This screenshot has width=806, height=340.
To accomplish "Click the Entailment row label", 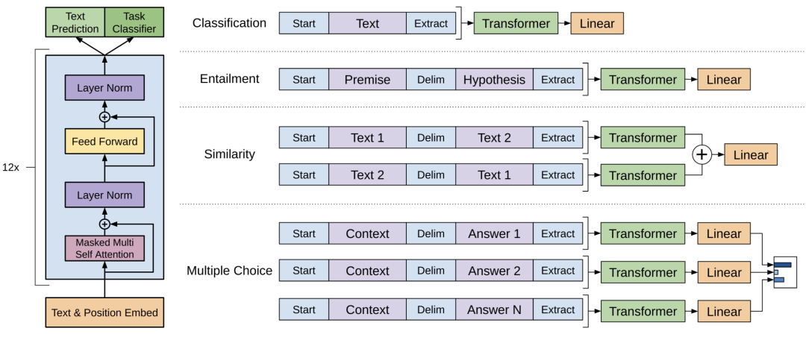I will [x=229, y=79].
